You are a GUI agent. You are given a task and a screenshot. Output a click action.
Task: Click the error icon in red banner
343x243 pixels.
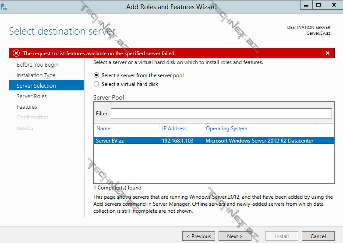point(16,53)
